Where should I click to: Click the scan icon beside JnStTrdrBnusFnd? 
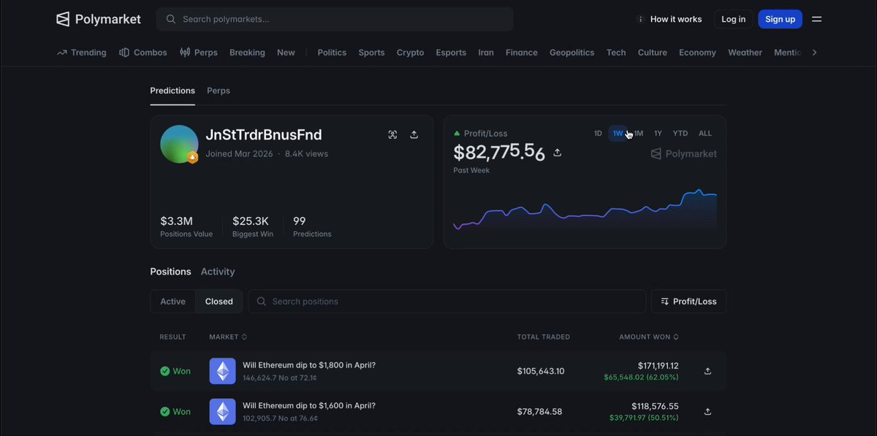(392, 134)
